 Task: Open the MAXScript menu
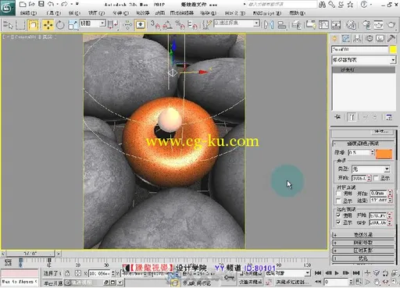267,12
